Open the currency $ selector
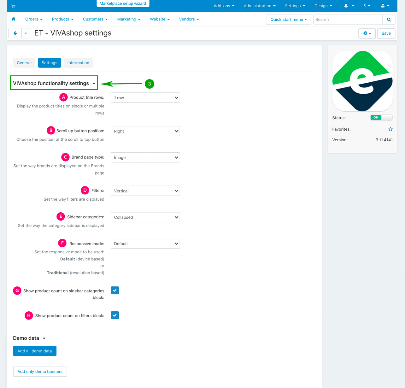Viewport: 405px width, 388px height. pyautogui.click(x=367, y=6)
